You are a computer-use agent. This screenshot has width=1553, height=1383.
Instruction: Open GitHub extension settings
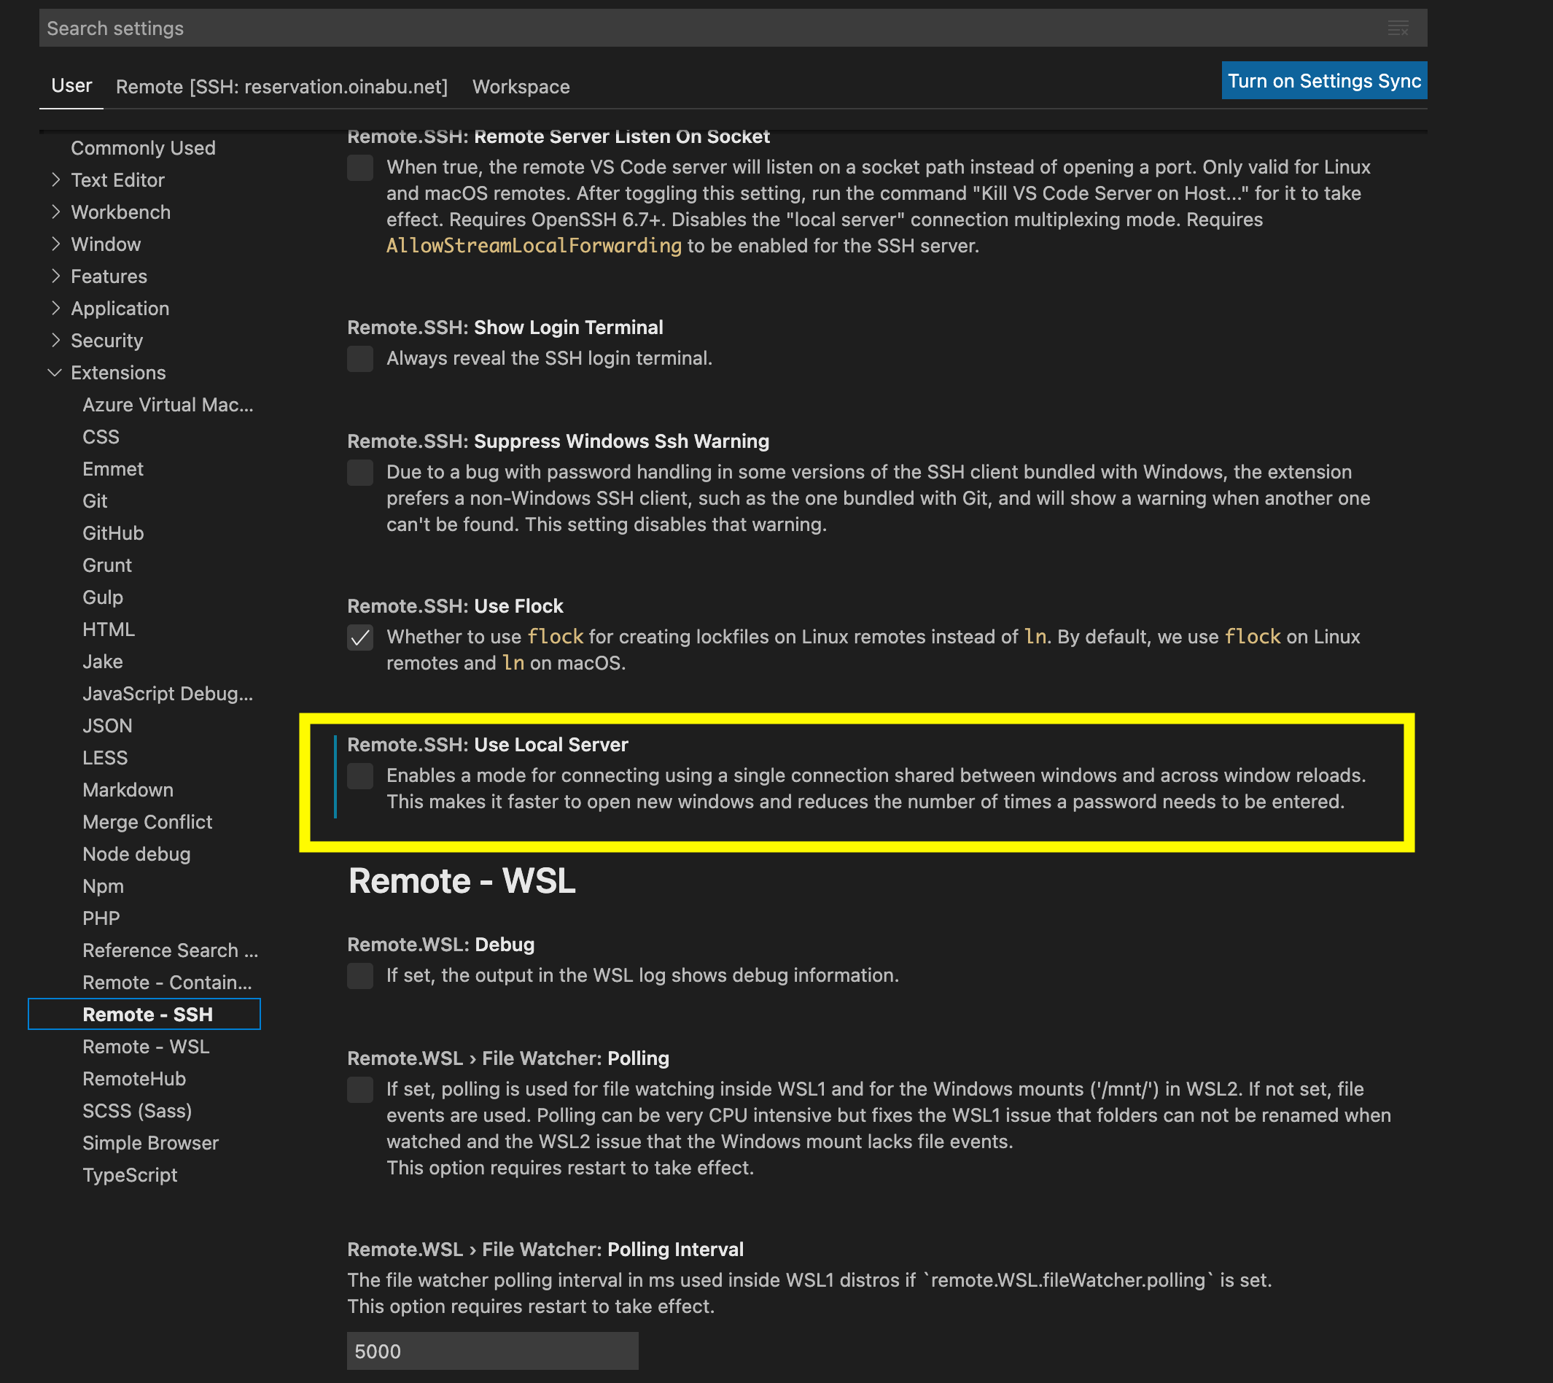tap(113, 533)
